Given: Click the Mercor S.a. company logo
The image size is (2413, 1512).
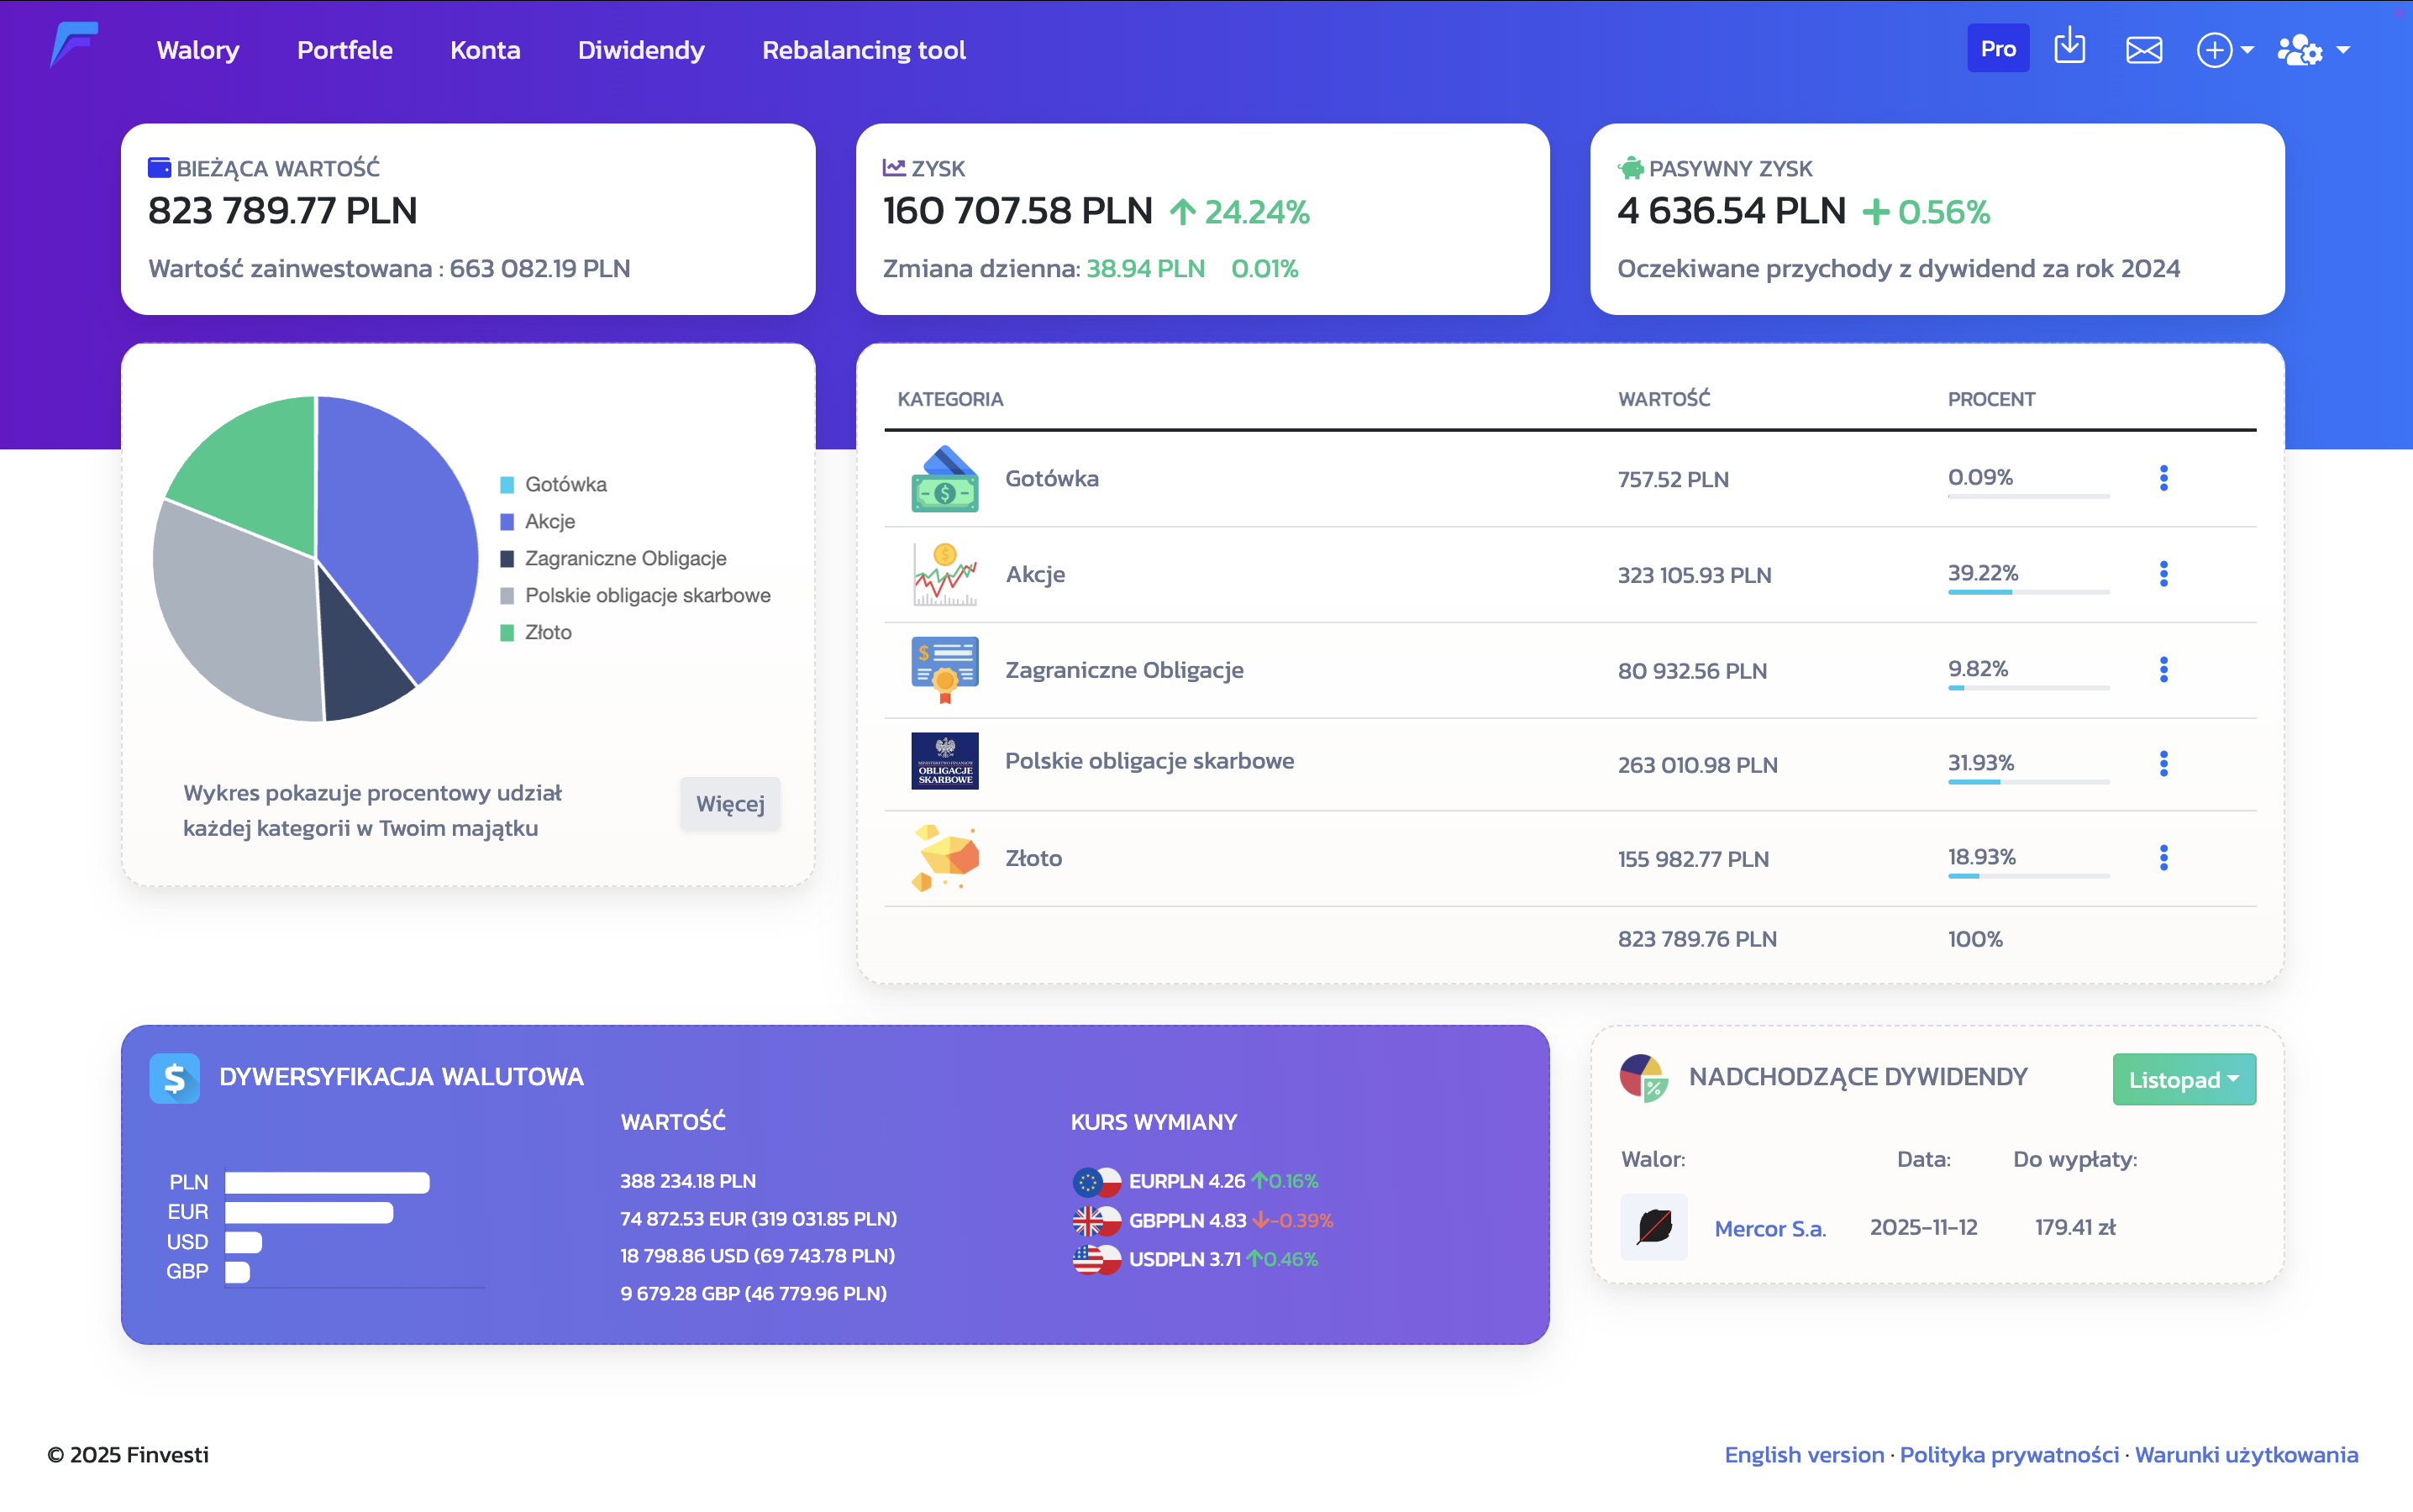Looking at the screenshot, I should coord(1653,1227).
